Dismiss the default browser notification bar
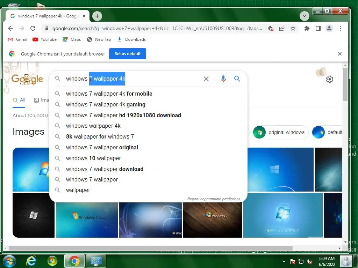The width and height of the screenshot is (358, 268). coord(340,54)
